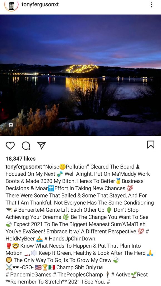Tap the lit ski slope in the photo
Screen dimensions: 161x286
tap(82, 68)
